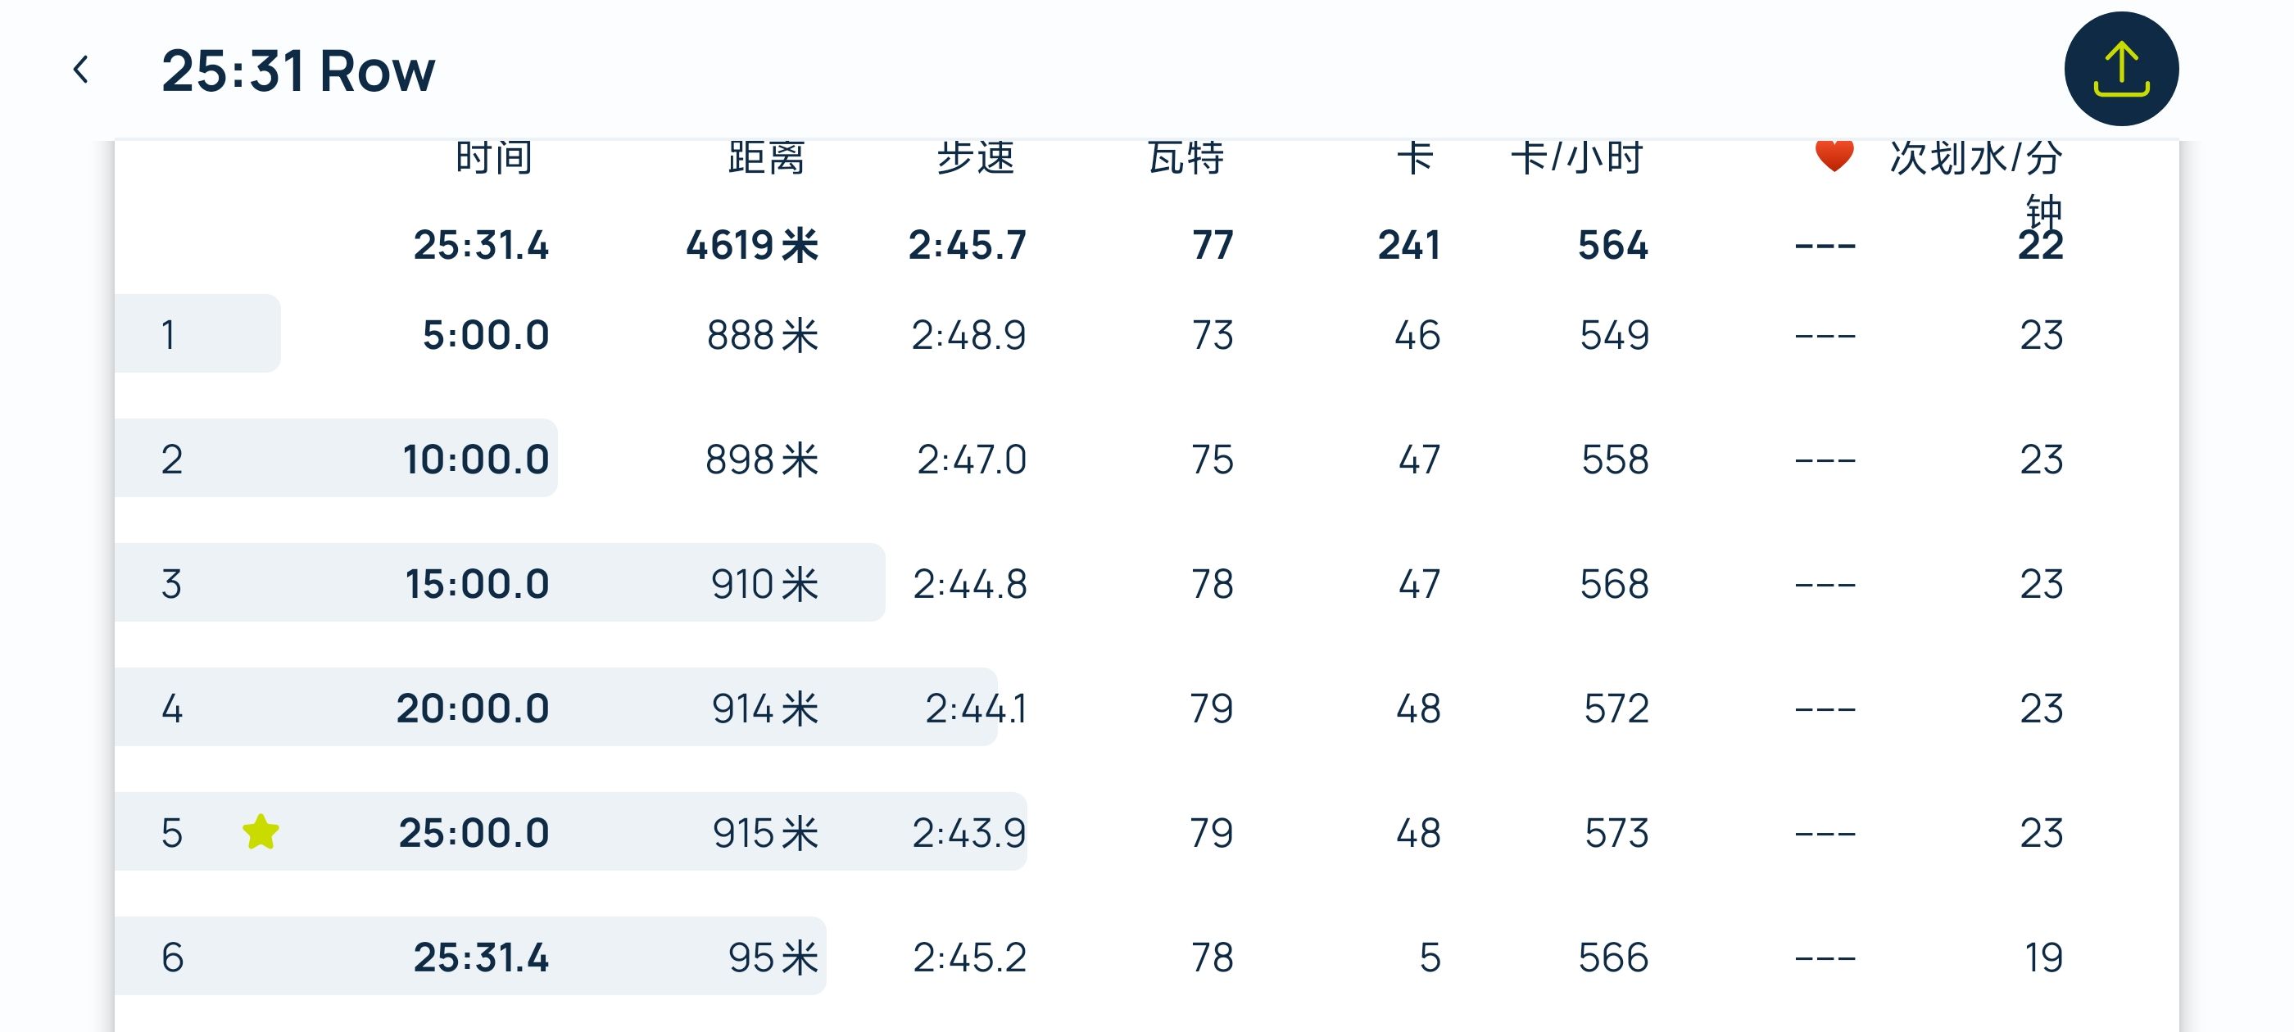The width and height of the screenshot is (2294, 1032).
Task: Tap the 距离 column header
Action: (x=767, y=157)
